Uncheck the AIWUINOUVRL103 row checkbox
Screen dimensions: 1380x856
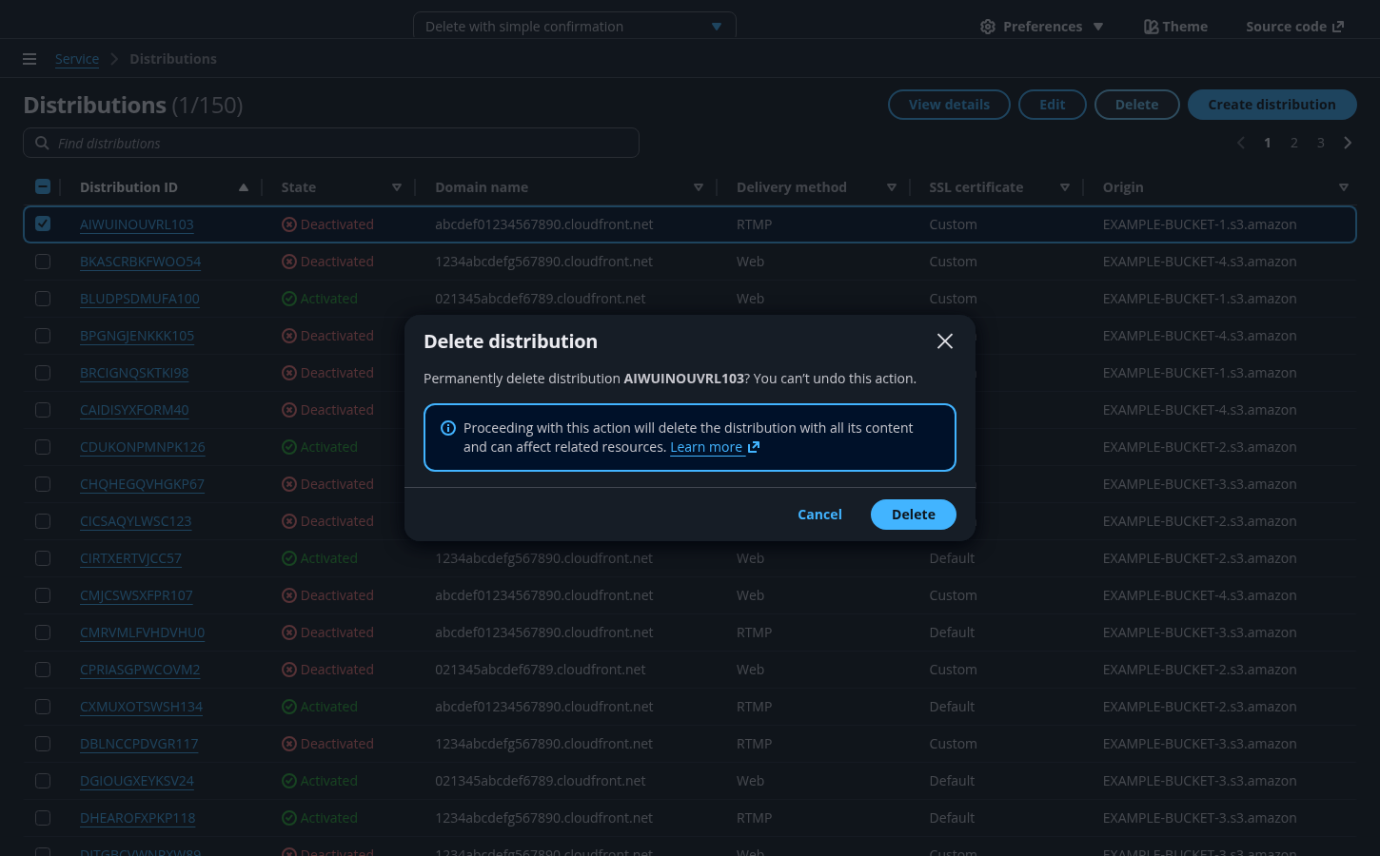click(43, 224)
